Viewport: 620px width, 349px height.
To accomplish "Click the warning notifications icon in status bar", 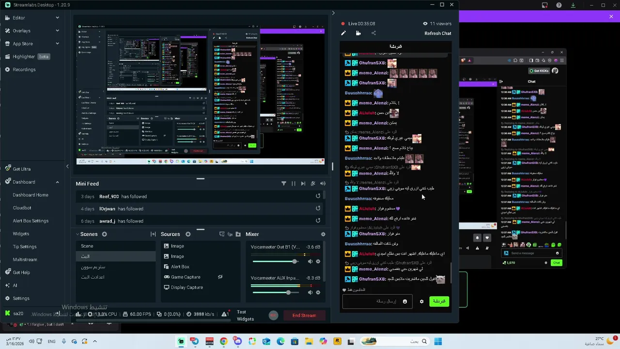I will coord(225,315).
